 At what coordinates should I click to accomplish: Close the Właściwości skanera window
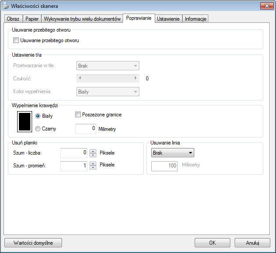pyautogui.click(x=267, y=6)
